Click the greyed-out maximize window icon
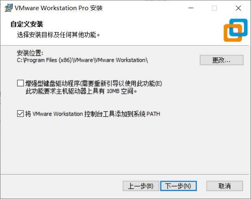This screenshot has height=199, width=251. [214, 8]
